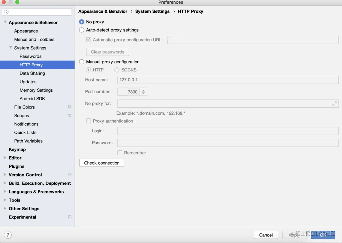Click the Port number field

pyautogui.click(x=129, y=92)
